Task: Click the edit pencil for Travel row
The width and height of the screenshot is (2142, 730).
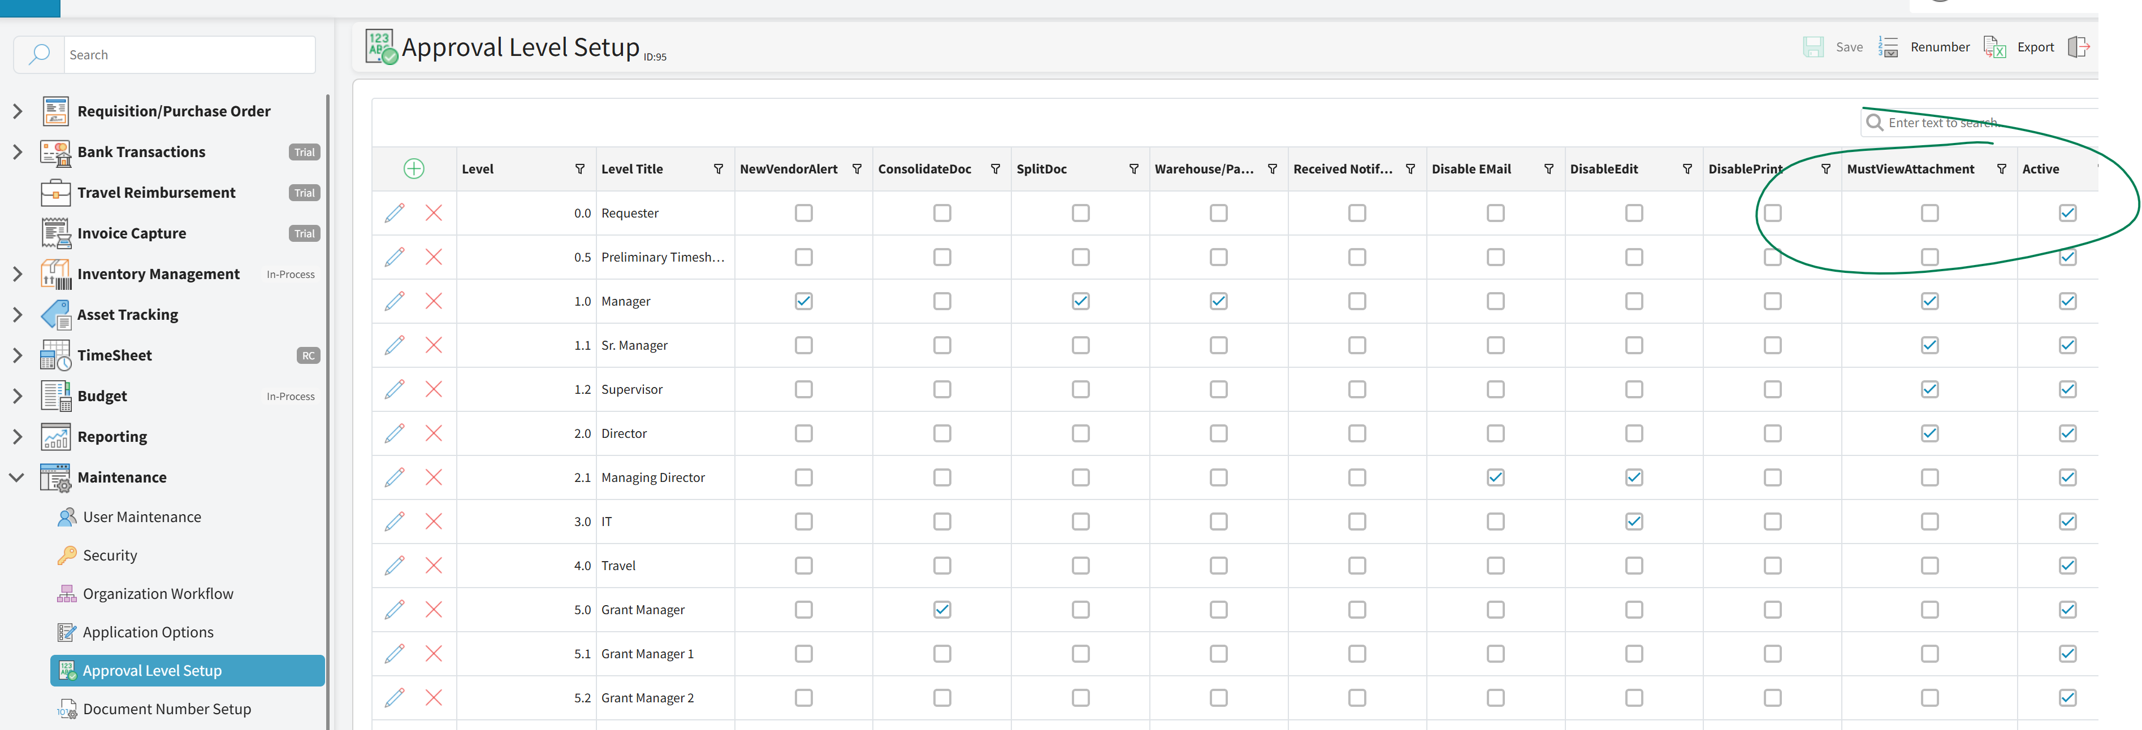Action: click(394, 566)
